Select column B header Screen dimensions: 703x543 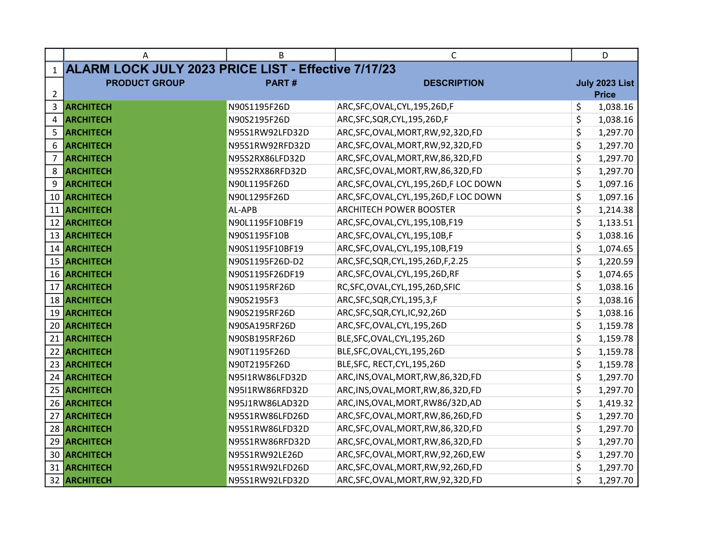tap(281, 55)
